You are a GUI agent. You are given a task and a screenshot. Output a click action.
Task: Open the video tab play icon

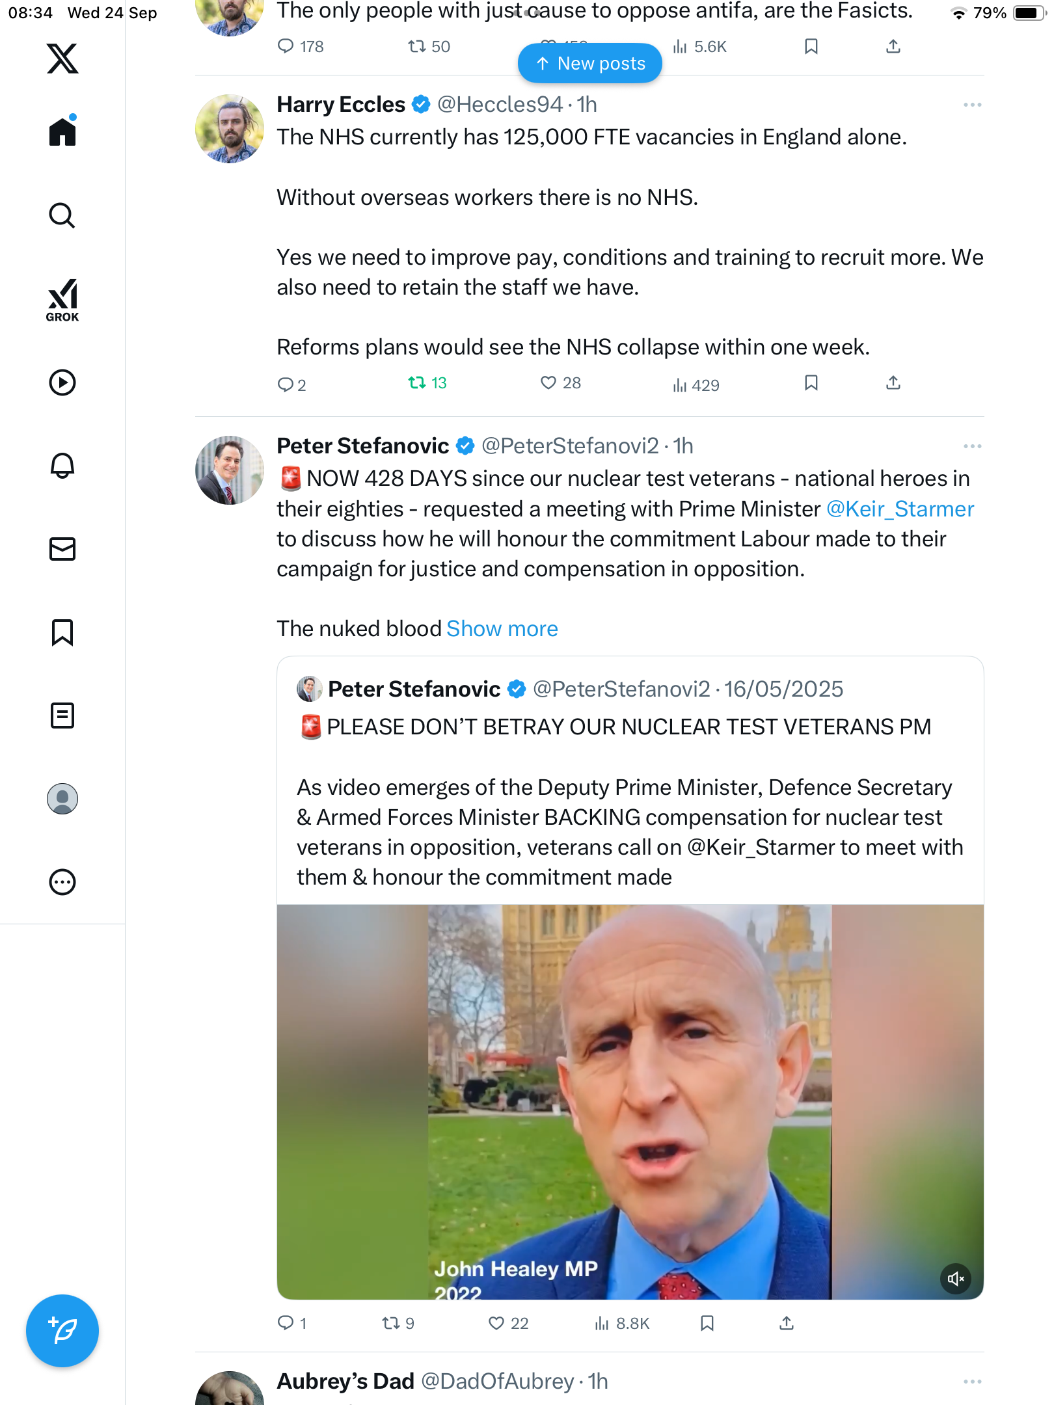[62, 382]
